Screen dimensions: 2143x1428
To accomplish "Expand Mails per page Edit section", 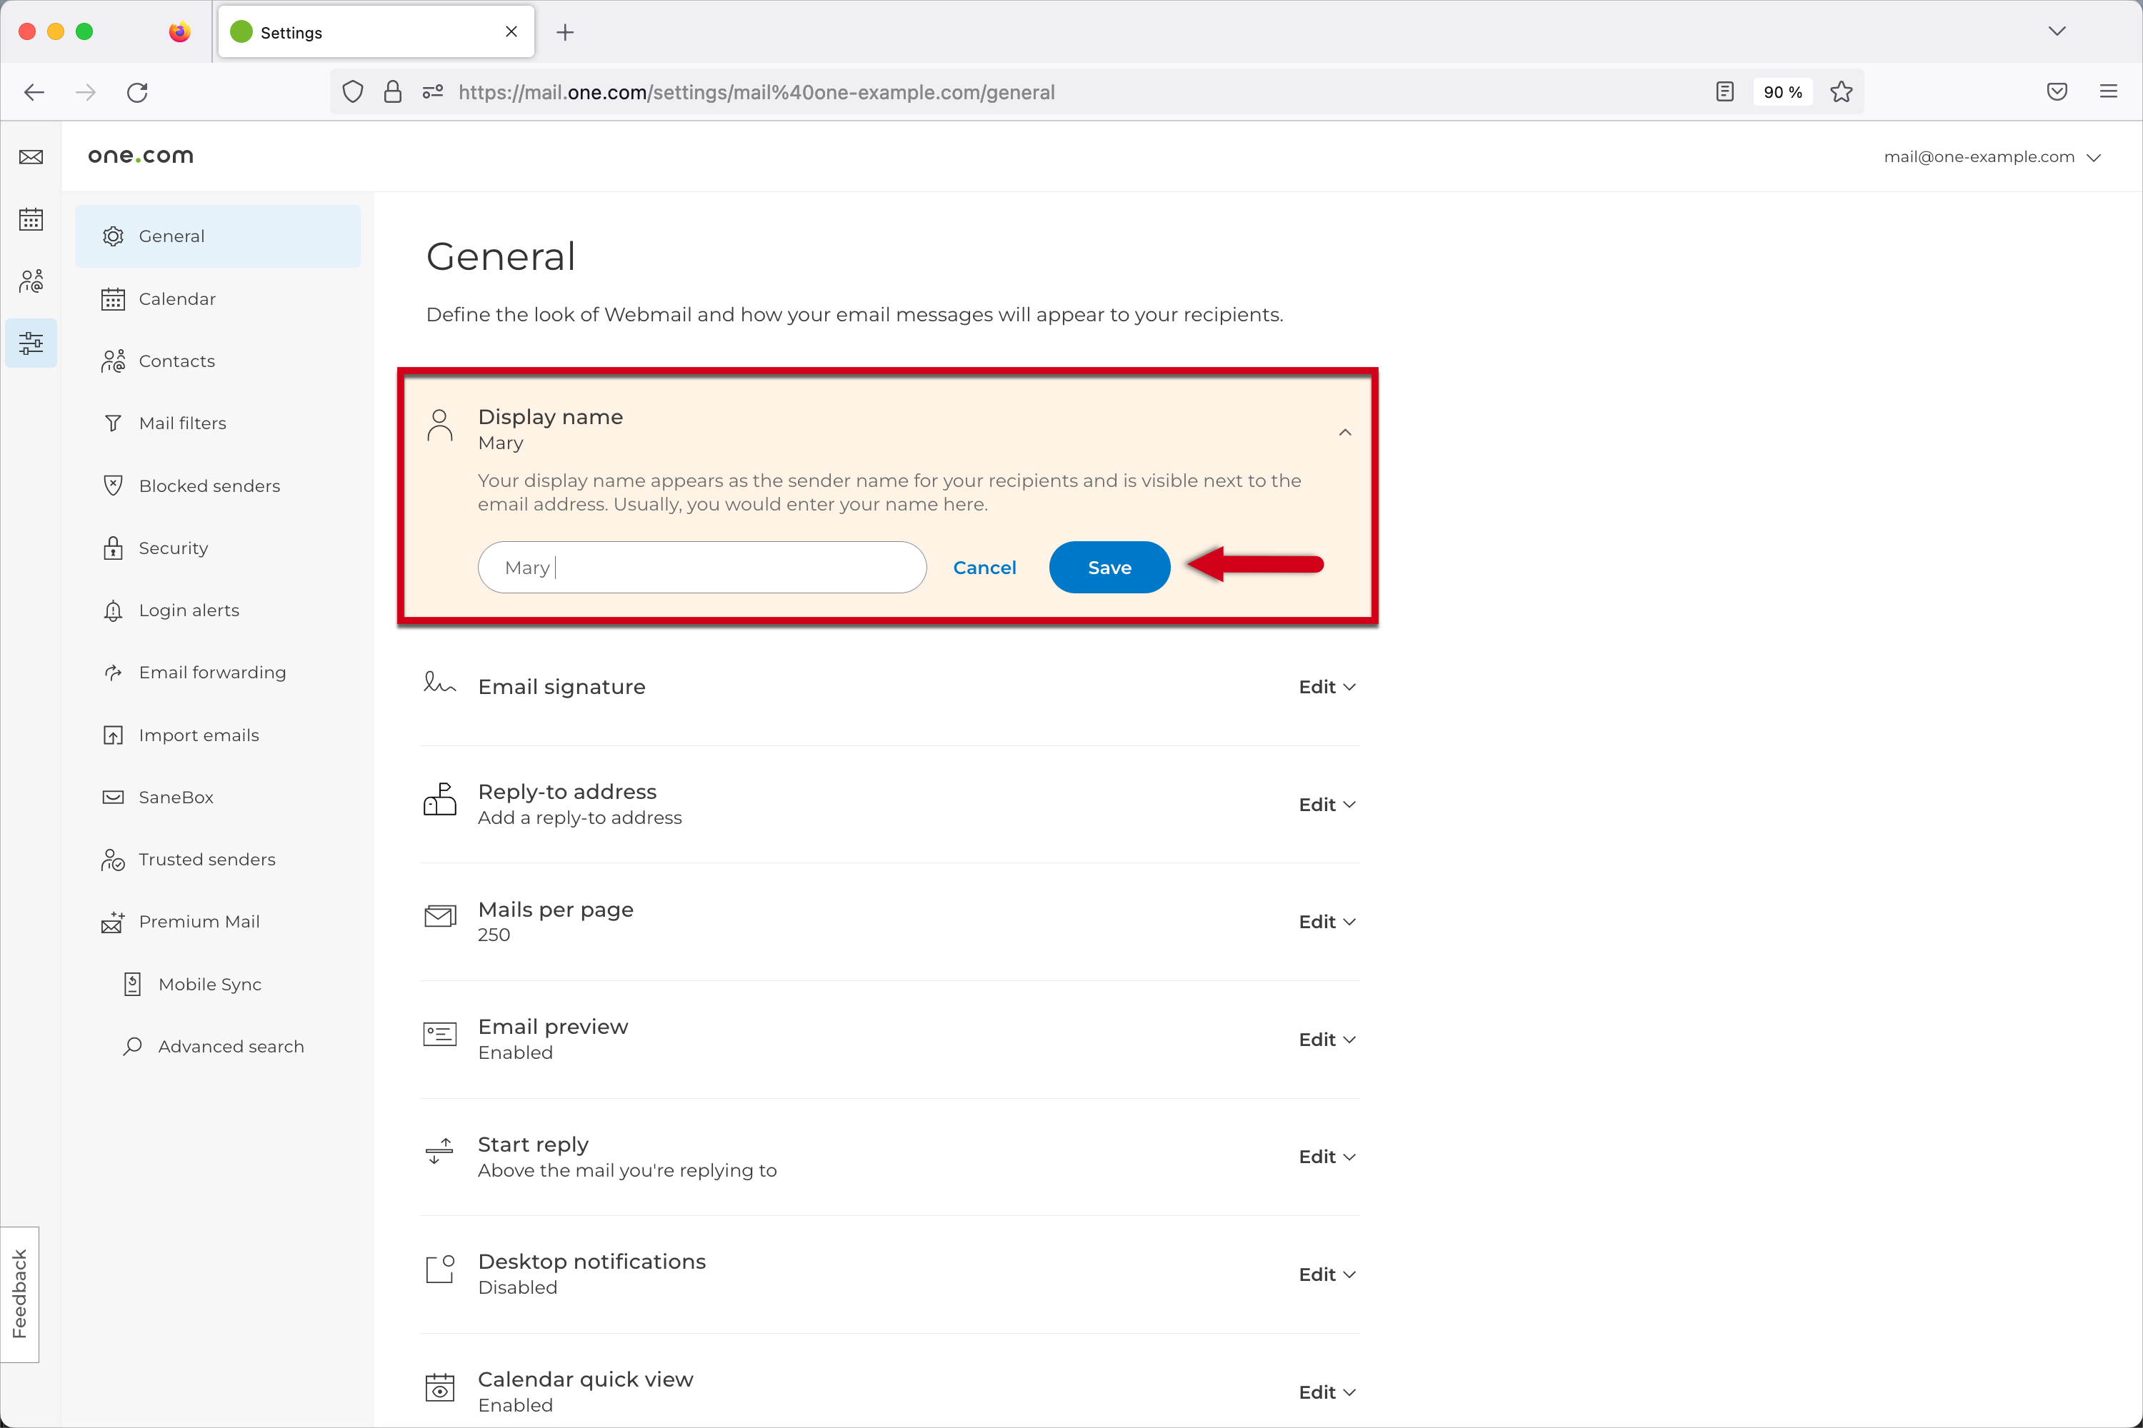I will (1327, 922).
